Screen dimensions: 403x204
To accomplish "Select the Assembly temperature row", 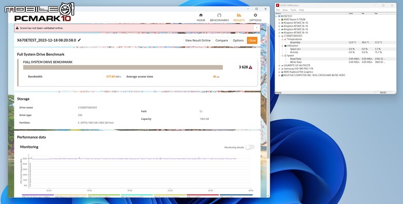I will click(335, 42).
